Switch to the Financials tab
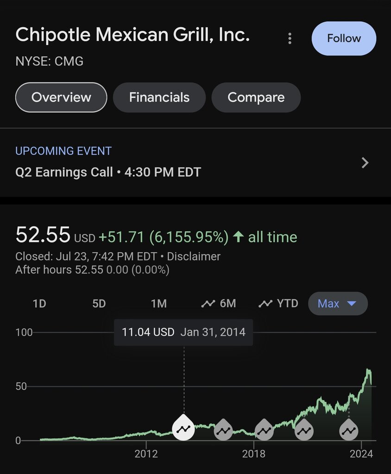 coord(159,97)
